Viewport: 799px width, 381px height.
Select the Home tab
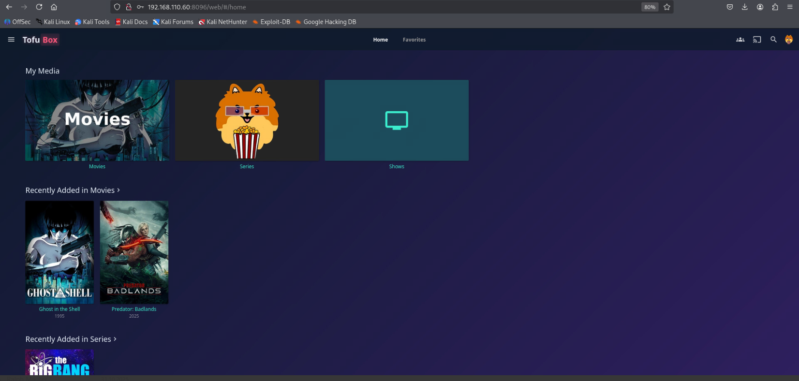380,40
